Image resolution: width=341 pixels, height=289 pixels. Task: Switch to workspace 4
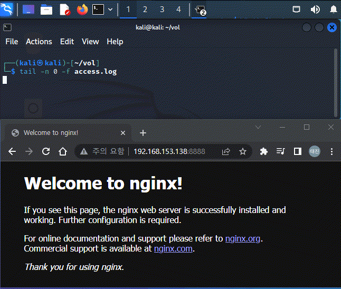178,9
